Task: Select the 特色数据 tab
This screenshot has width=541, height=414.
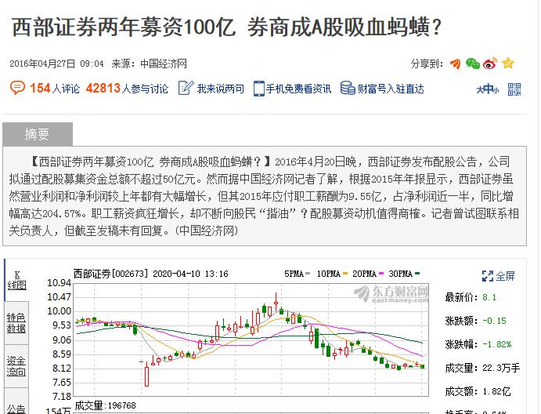Action: [16, 323]
